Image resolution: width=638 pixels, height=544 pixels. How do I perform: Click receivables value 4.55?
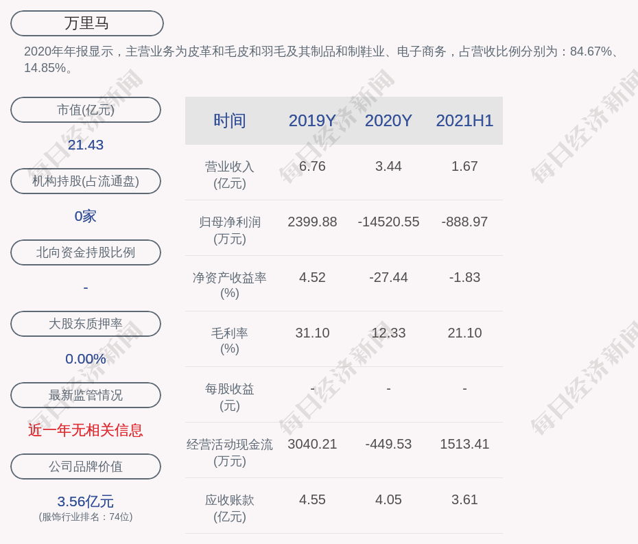tap(312, 499)
